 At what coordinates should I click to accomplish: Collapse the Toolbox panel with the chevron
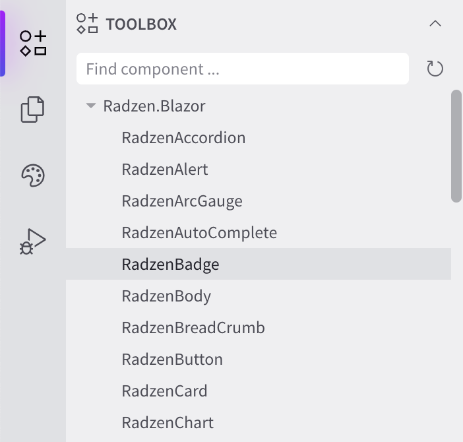point(435,24)
